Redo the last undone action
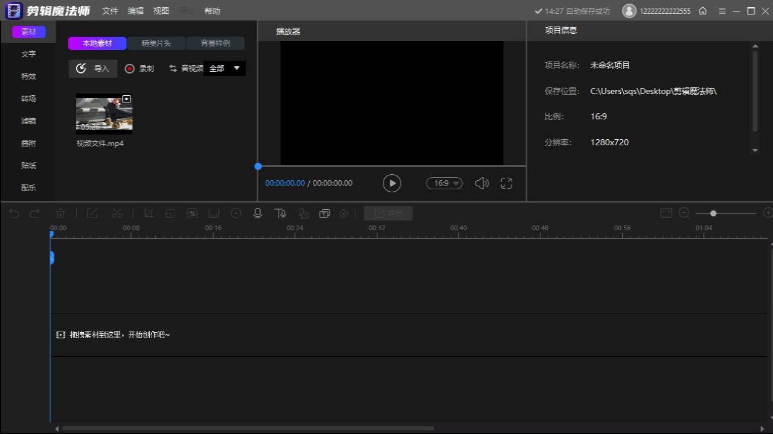The image size is (773, 434). 34,213
